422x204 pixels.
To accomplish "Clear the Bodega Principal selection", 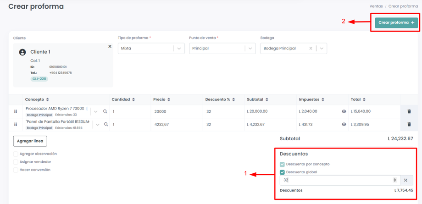I will click(x=311, y=48).
